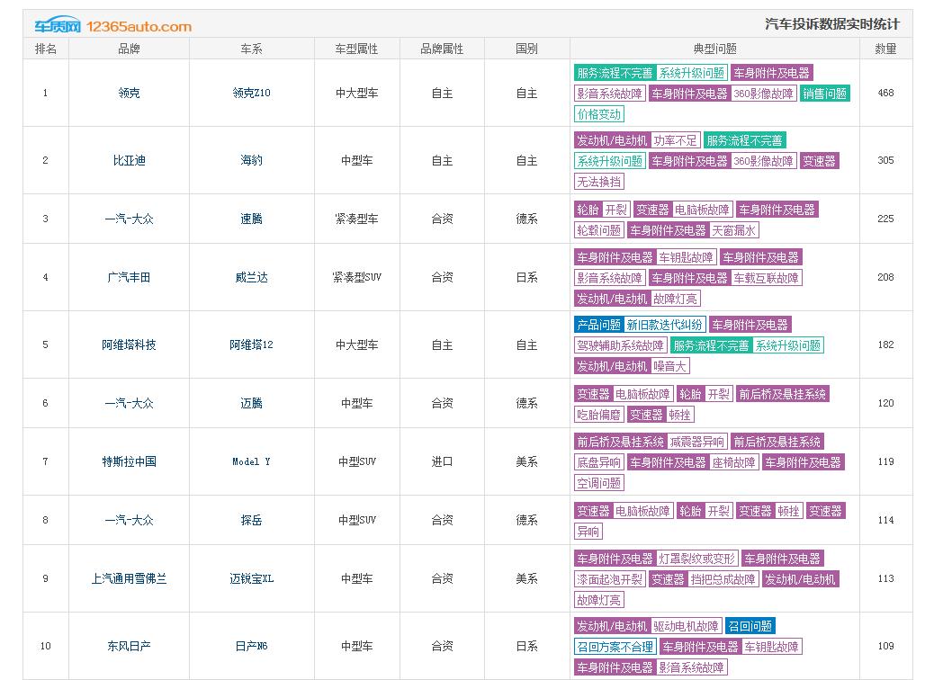Click the 进口 cell in Model Y row
Image resolution: width=925 pixels, height=680 pixels.
(442, 461)
